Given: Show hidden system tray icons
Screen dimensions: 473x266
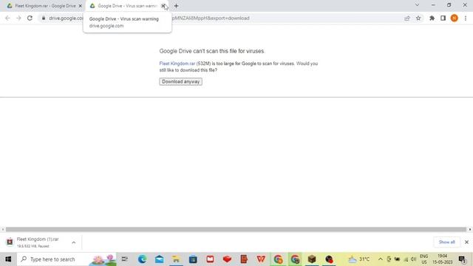Looking at the screenshot, I should tap(381, 259).
